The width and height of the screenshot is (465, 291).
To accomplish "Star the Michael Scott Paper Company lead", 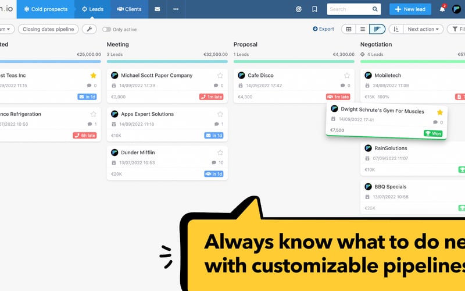I will coord(220,76).
